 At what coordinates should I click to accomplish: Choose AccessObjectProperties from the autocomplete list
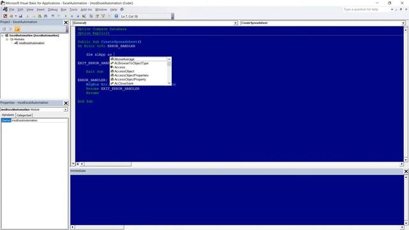(x=138, y=75)
